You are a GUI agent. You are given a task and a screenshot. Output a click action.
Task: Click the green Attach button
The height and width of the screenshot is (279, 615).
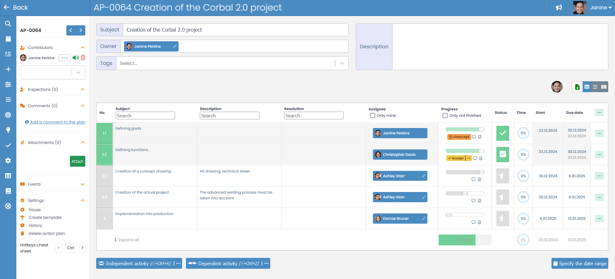click(77, 161)
